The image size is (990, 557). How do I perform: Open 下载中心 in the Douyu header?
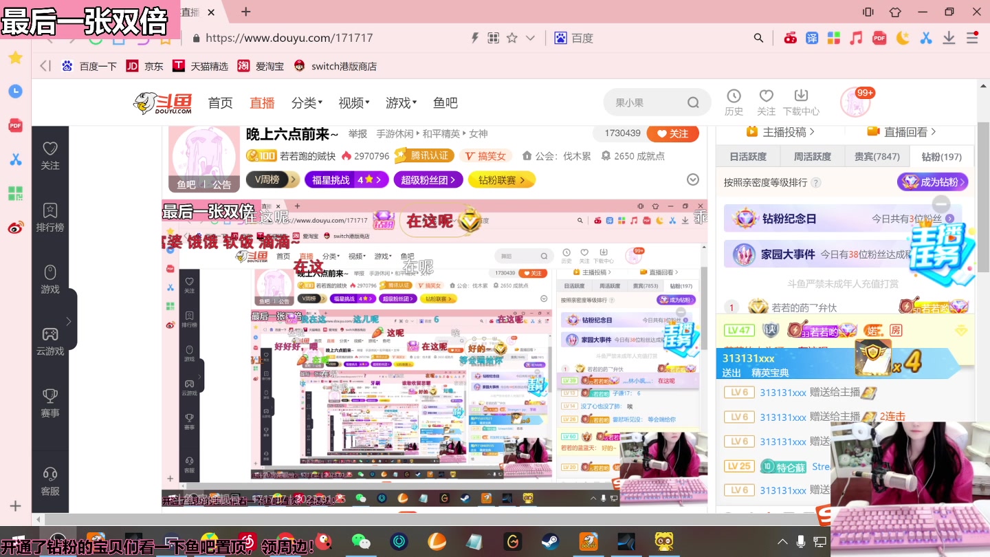pyautogui.click(x=801, y=102)
